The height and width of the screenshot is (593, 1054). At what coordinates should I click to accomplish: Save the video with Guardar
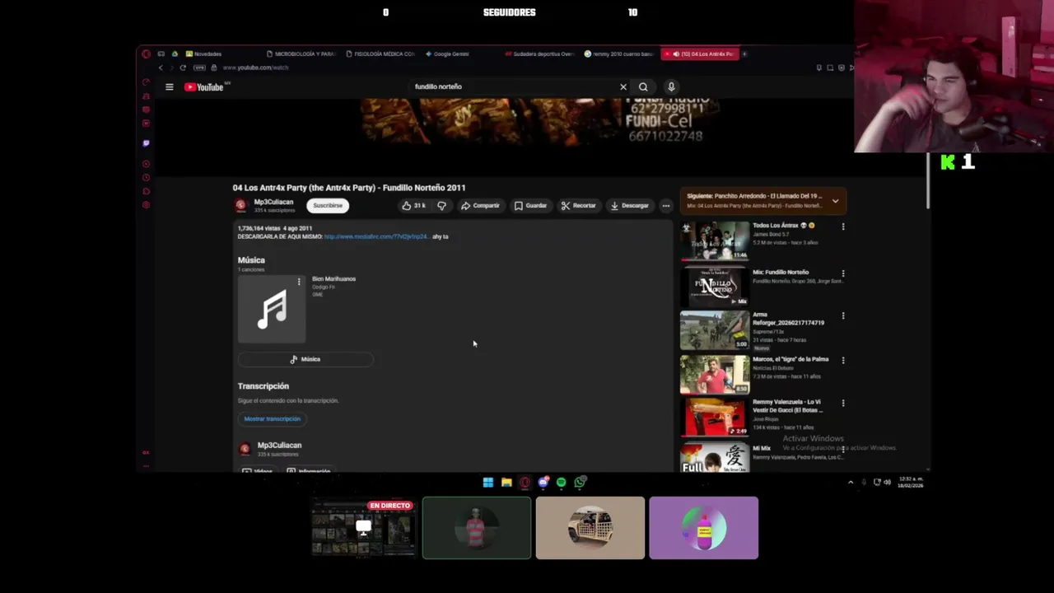[x=530, y=206]
